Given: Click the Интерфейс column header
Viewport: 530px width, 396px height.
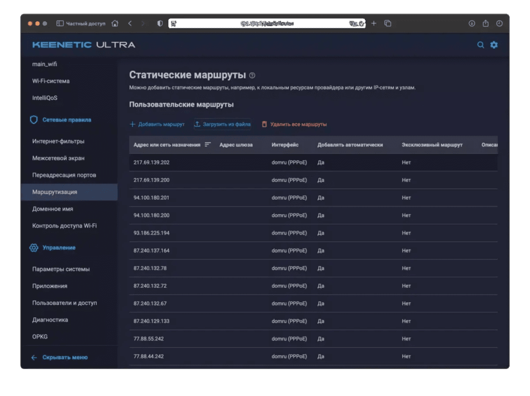Looking at the screenshot, I should click(x=285, y=145).
